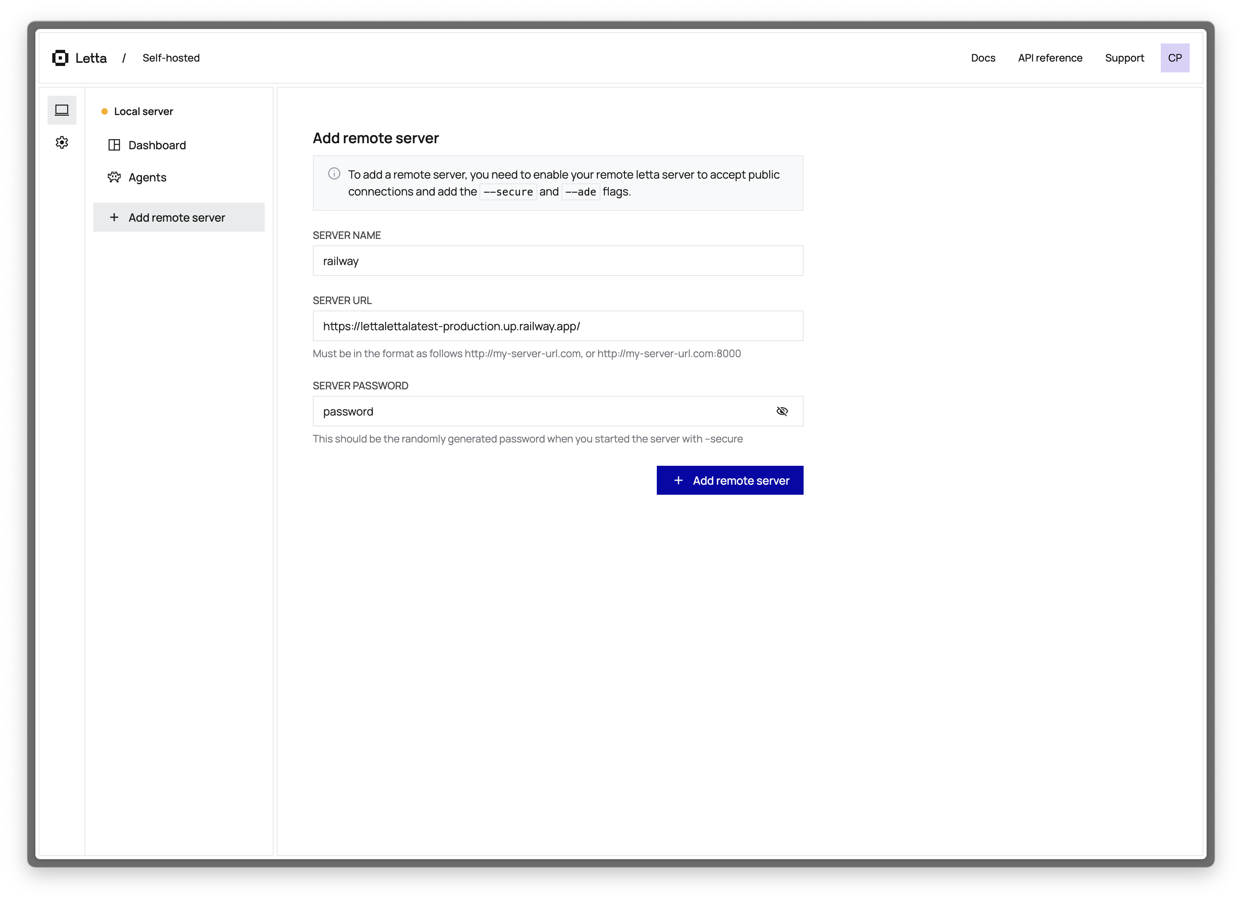Select the laptop icon in left rail
1242x901 pixels.
coord(62,110)
